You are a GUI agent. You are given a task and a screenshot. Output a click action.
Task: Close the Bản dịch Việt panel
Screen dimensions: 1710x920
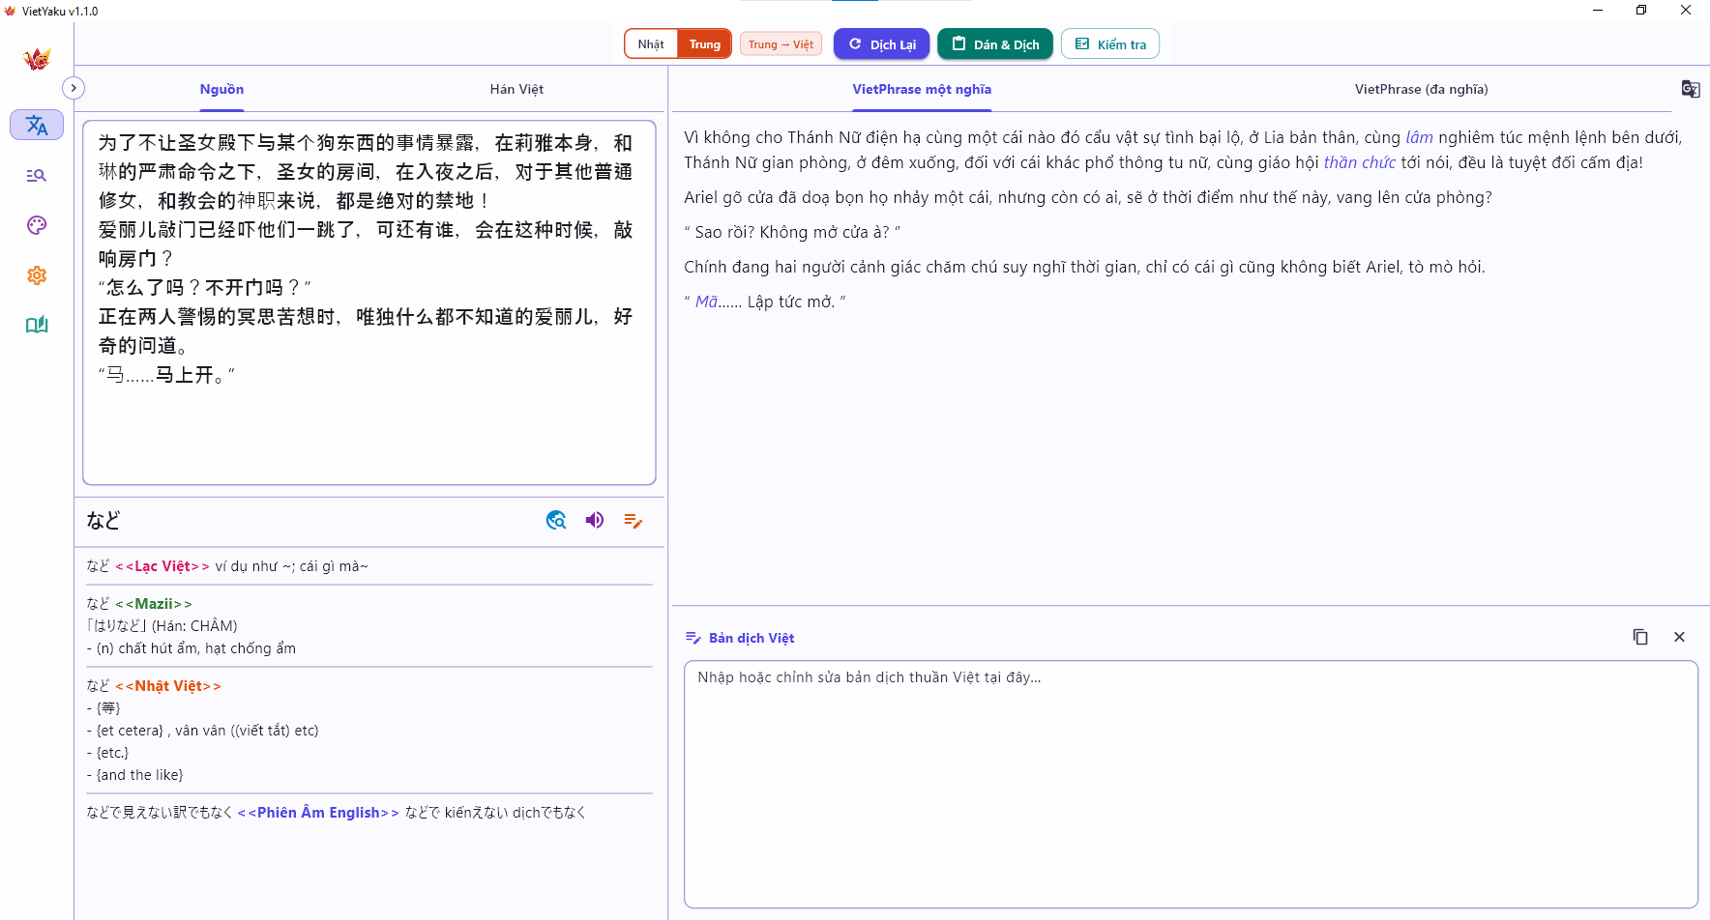[1679, 637]
